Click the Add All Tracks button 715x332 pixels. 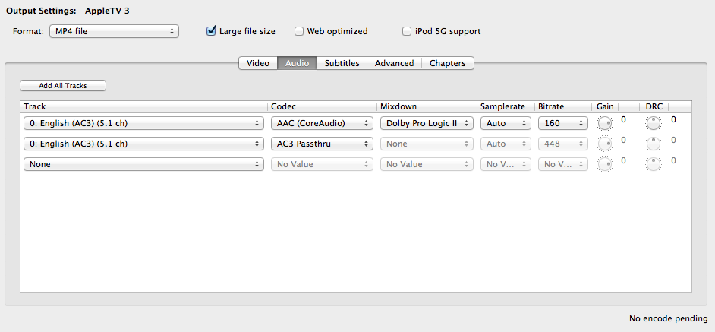click(x=63, y=85)
